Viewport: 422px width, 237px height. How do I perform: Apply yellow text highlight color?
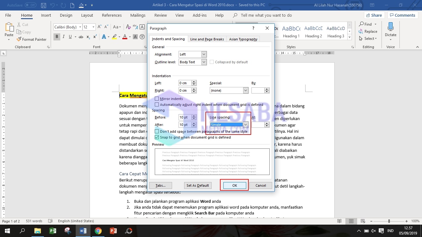coord(114,37)
